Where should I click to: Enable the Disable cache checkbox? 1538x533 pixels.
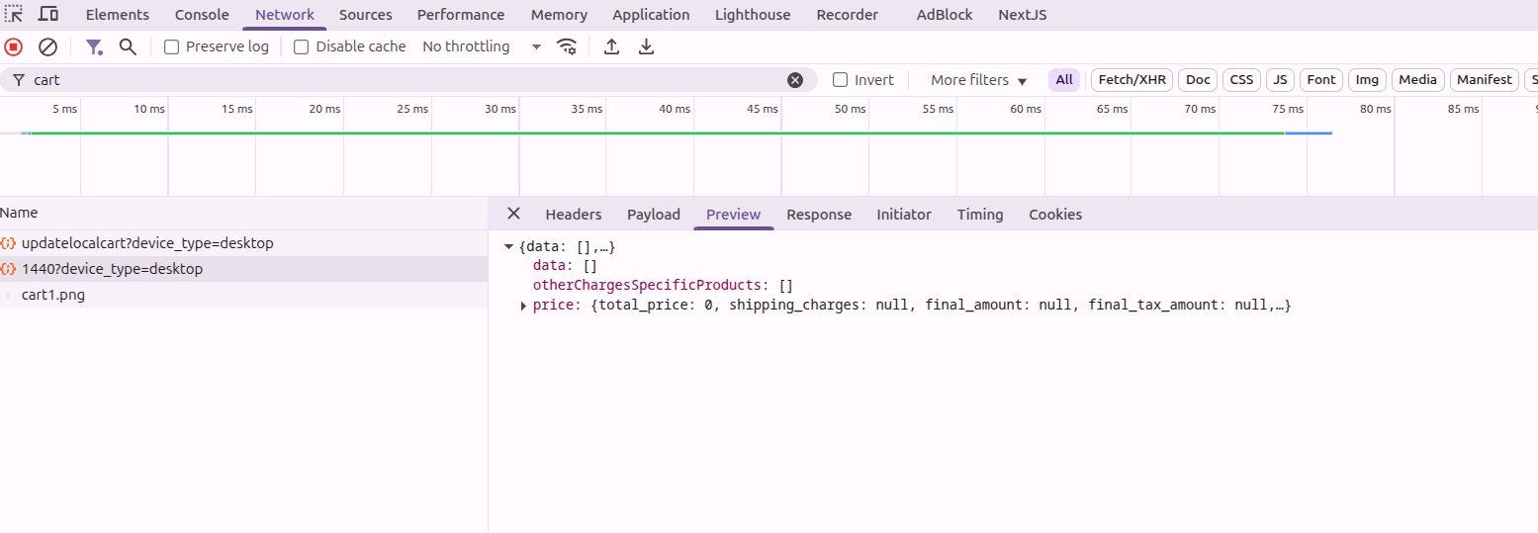point(302,46)
